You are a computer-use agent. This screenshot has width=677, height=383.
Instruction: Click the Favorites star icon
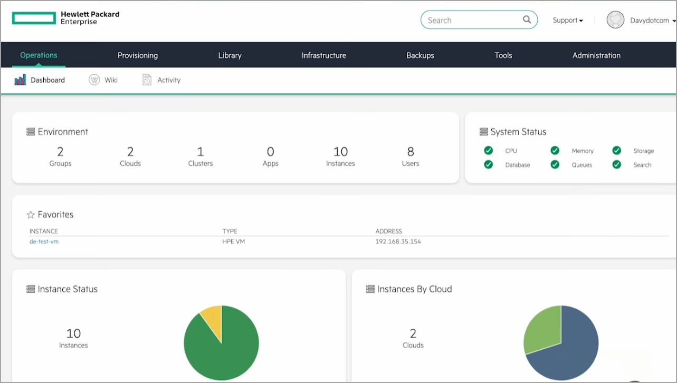(31, 215)
